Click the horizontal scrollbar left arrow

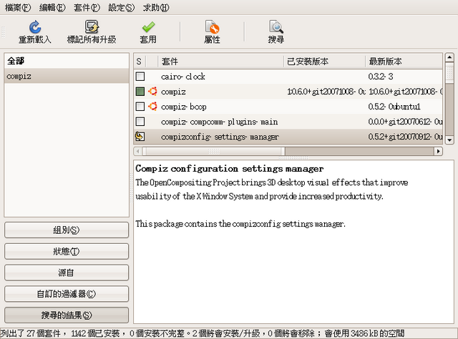click(x=138, y=151)
